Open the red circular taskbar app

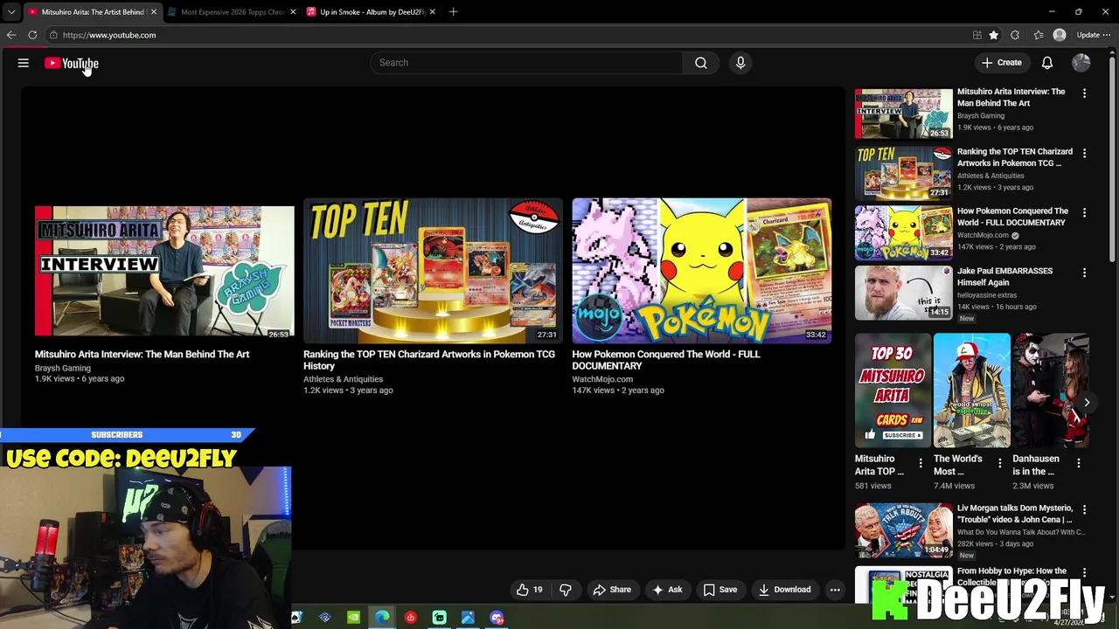click(x=411, y=618)
